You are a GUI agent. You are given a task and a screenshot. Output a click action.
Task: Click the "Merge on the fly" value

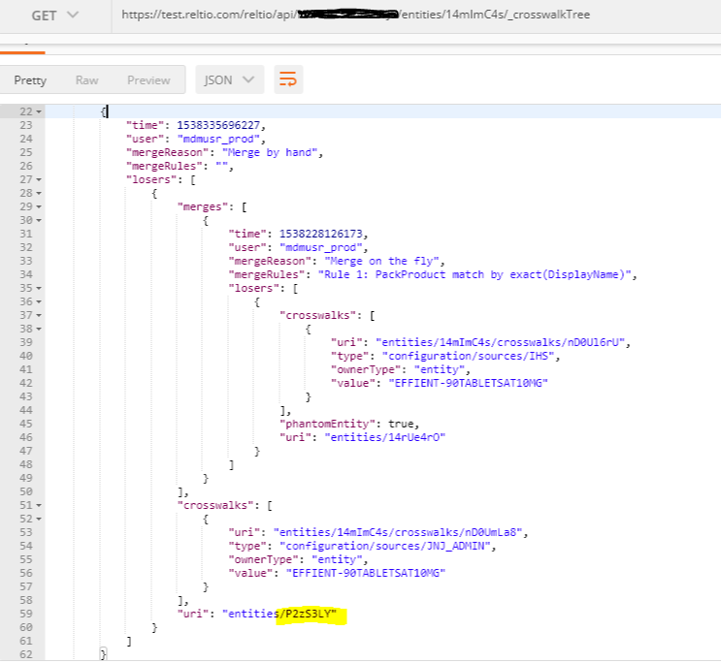coord(381,261)
